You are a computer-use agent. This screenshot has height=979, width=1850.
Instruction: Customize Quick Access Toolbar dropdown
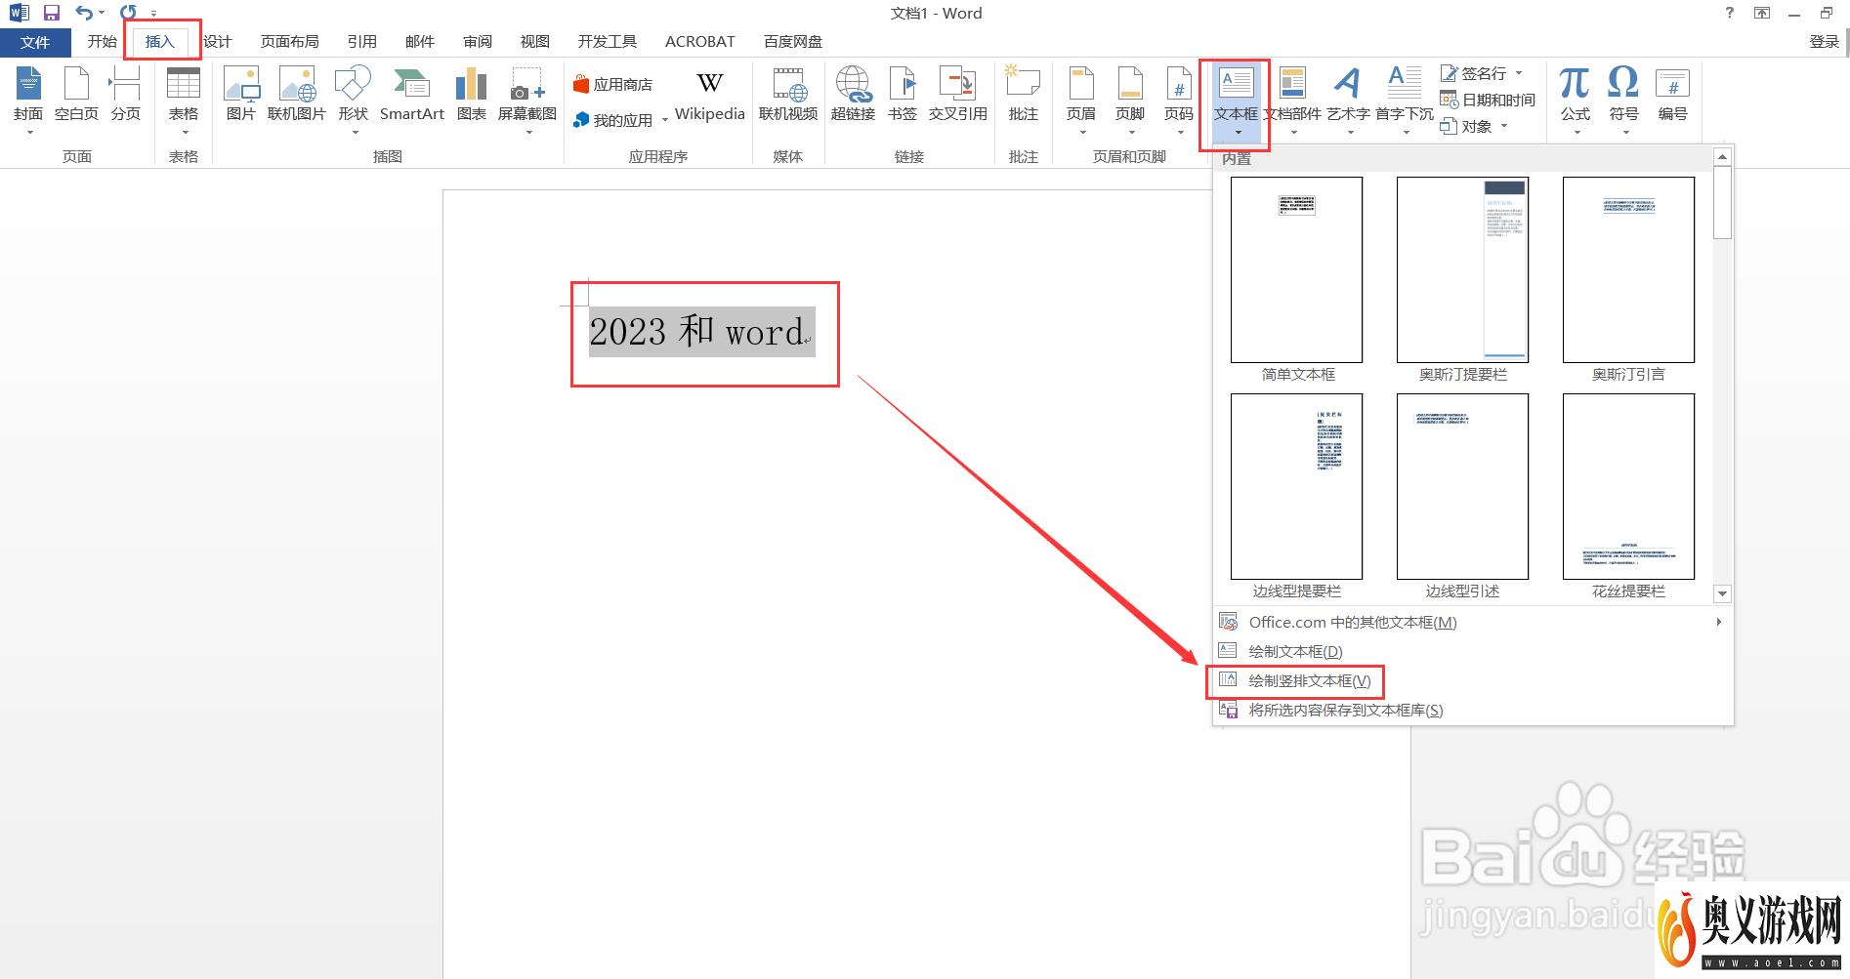pos(154,14)
